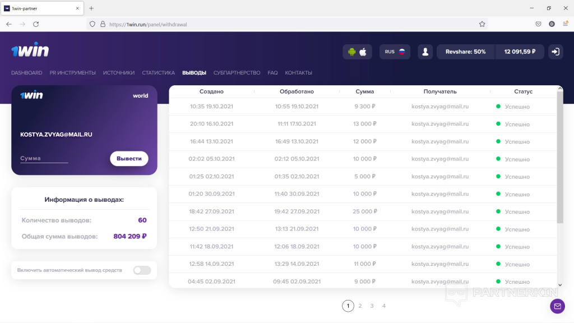This screenshot has width=574, height=323.
Task: Click created date 20:10 16.10.2021
Action: [x=211, y=124]
